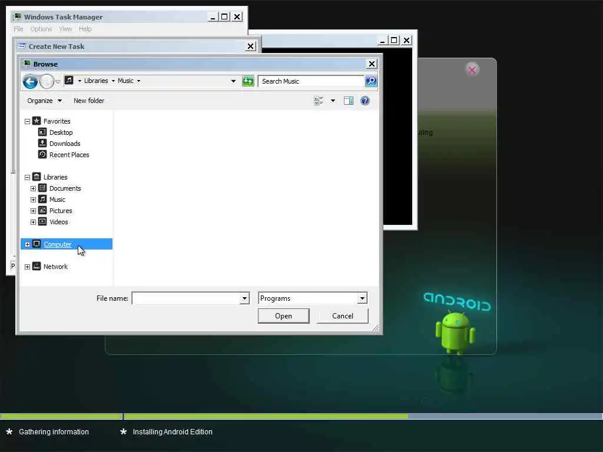Open the Music breadcrumb arrow
Viewport: 603px width, 452px height.
point(138,81)
